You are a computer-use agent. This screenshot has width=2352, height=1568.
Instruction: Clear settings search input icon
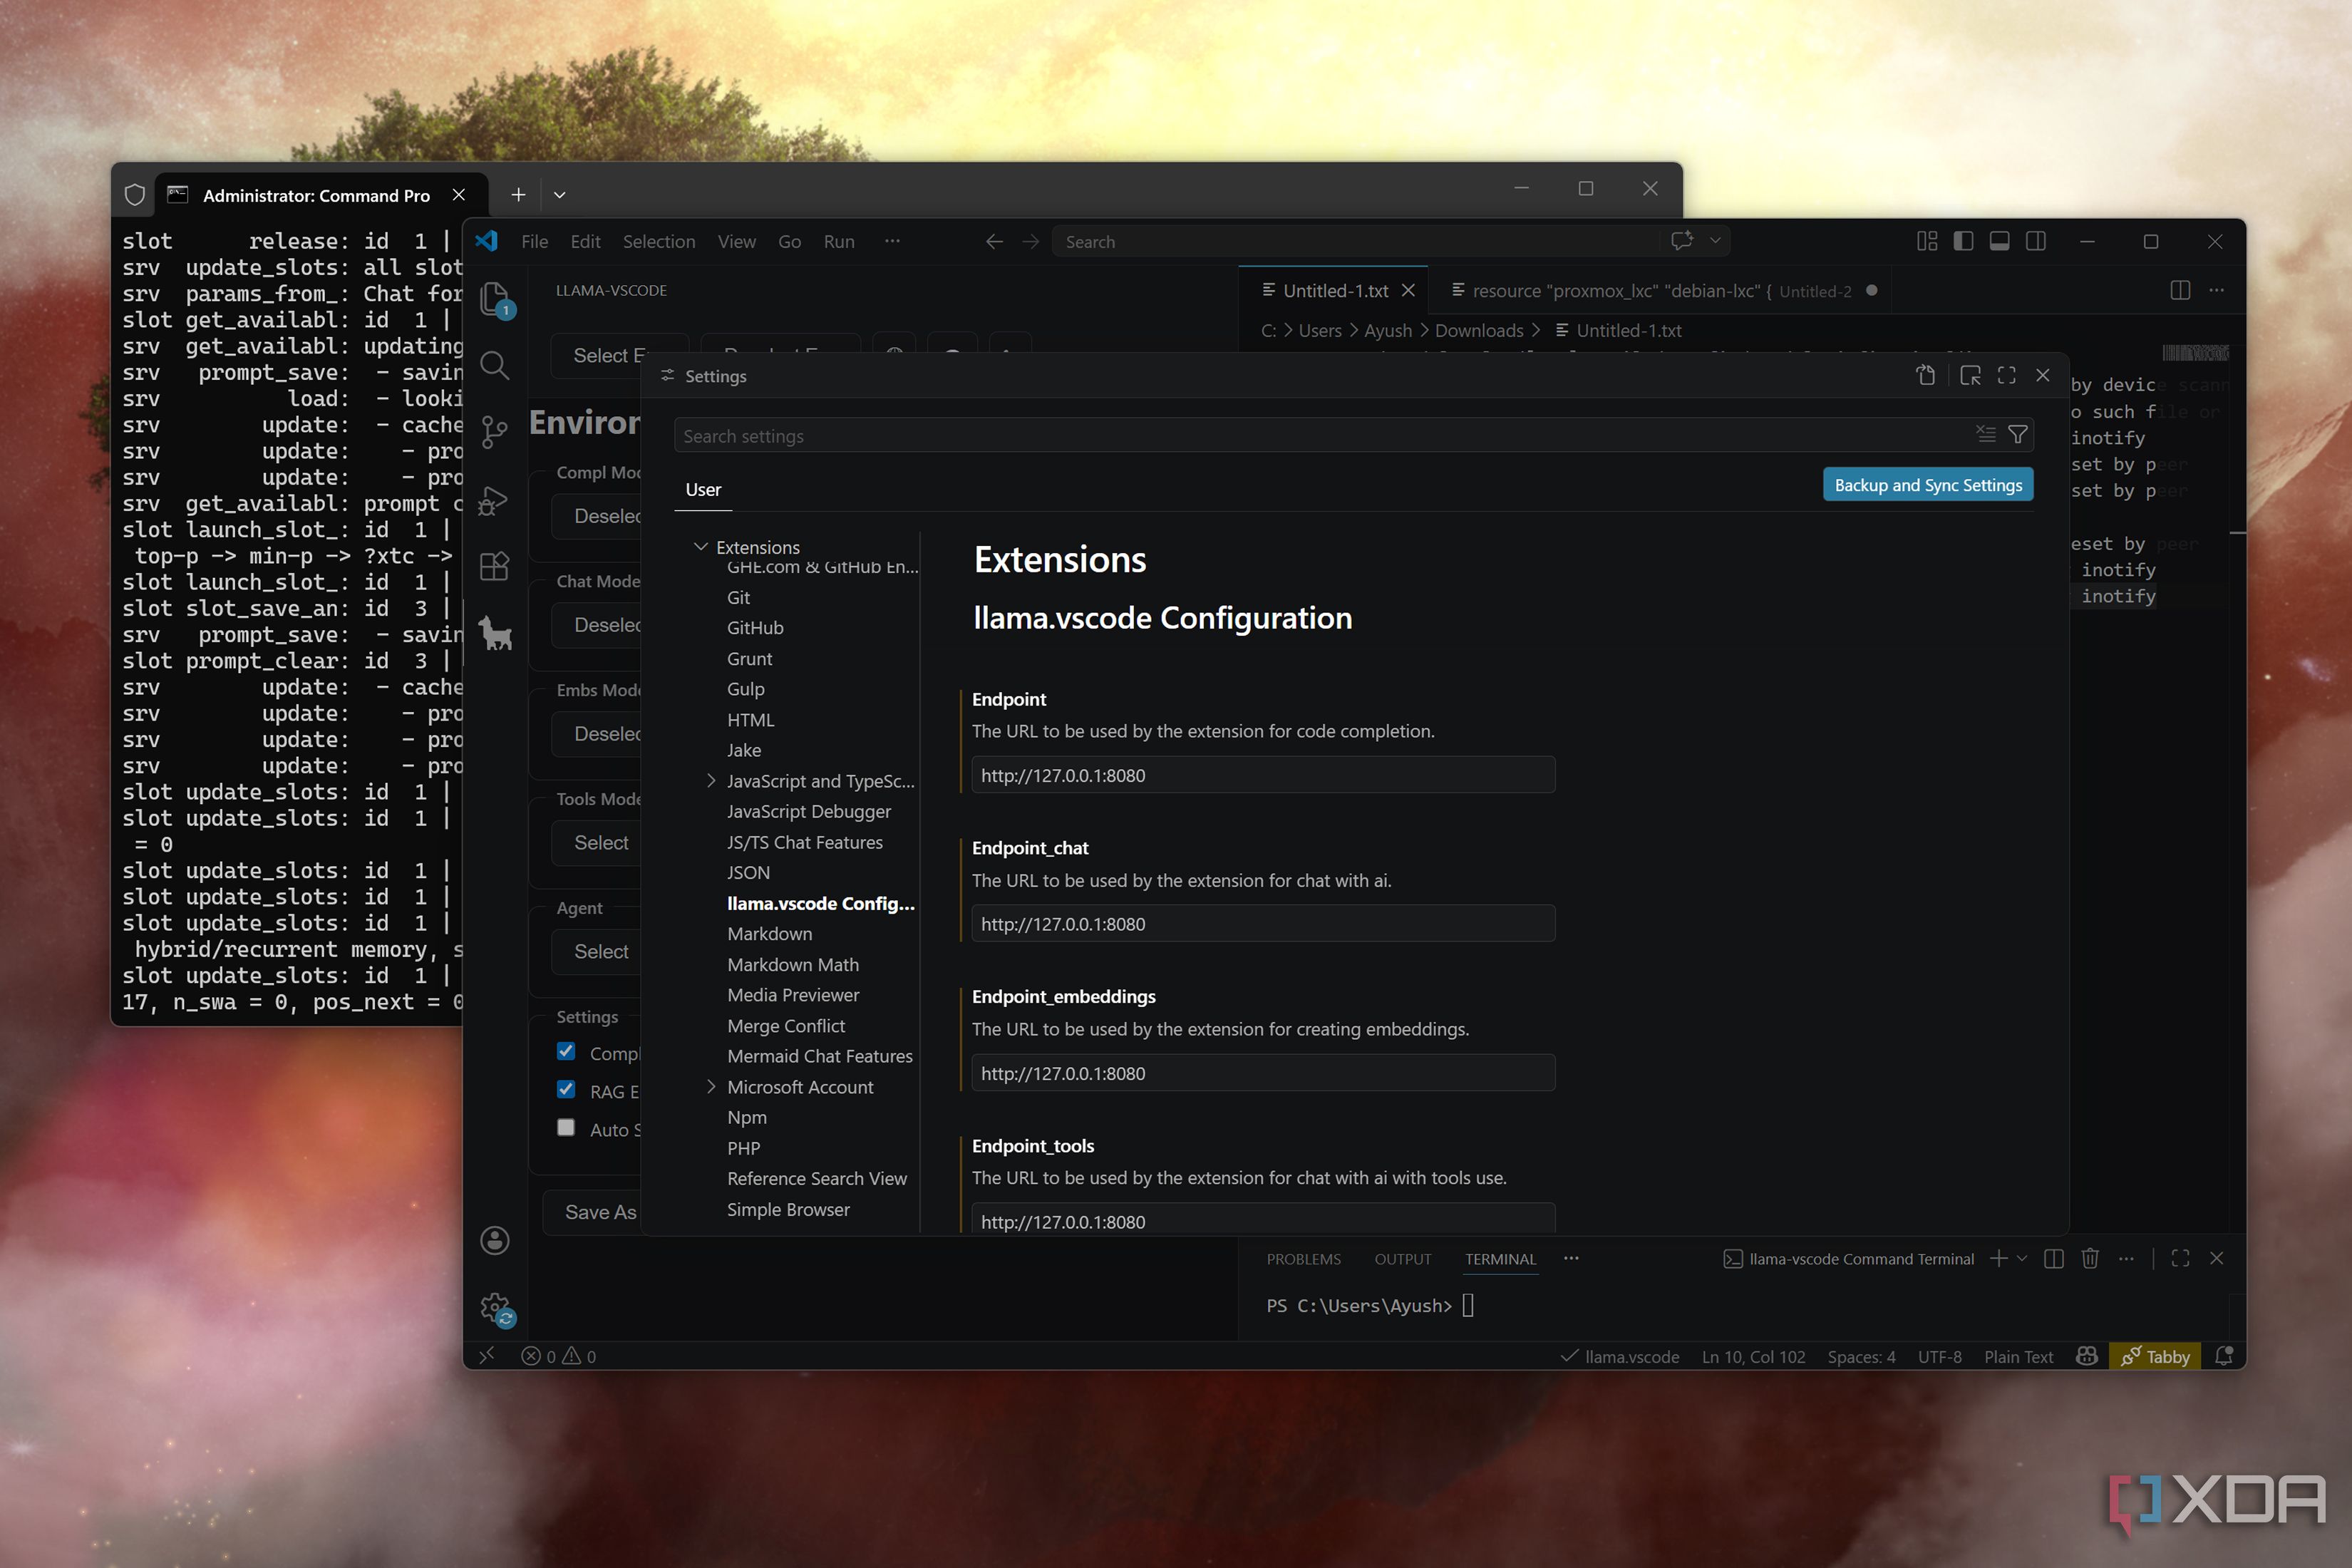tap(1985, 434)
